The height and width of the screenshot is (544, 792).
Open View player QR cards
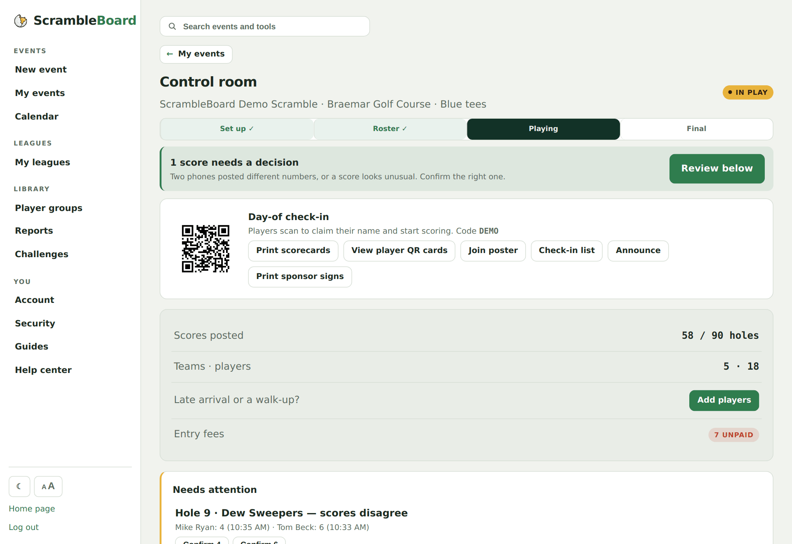coord(399,251)
